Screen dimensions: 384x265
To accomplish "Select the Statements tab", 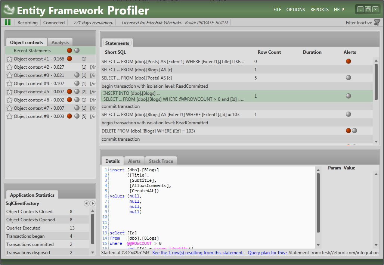I will click(x=117, y=43).
